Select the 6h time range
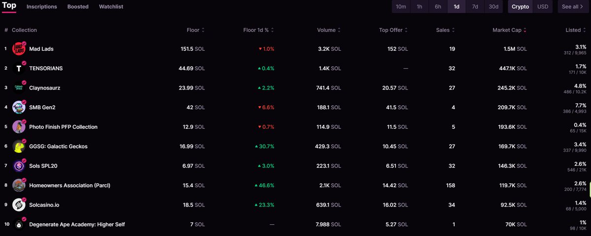The height and width of the screenshot is (236, 591). 438,7
